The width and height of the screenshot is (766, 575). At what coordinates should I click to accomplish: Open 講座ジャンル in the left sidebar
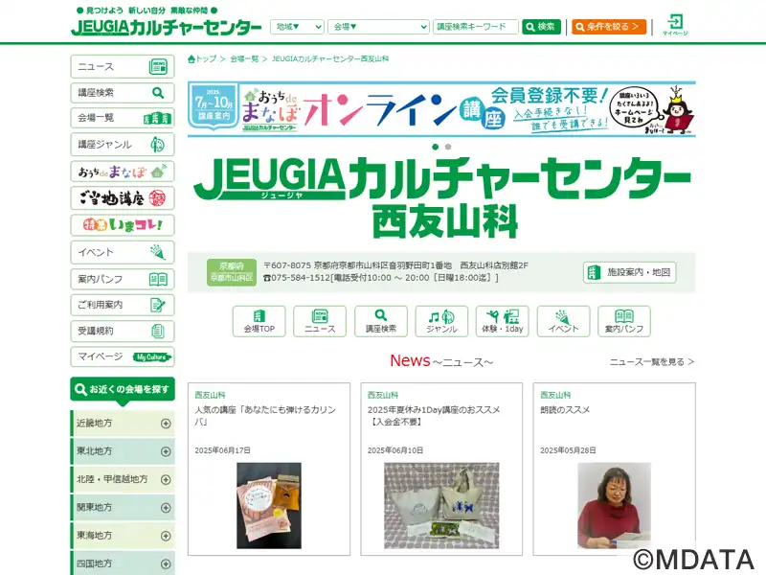click(123, 145)
